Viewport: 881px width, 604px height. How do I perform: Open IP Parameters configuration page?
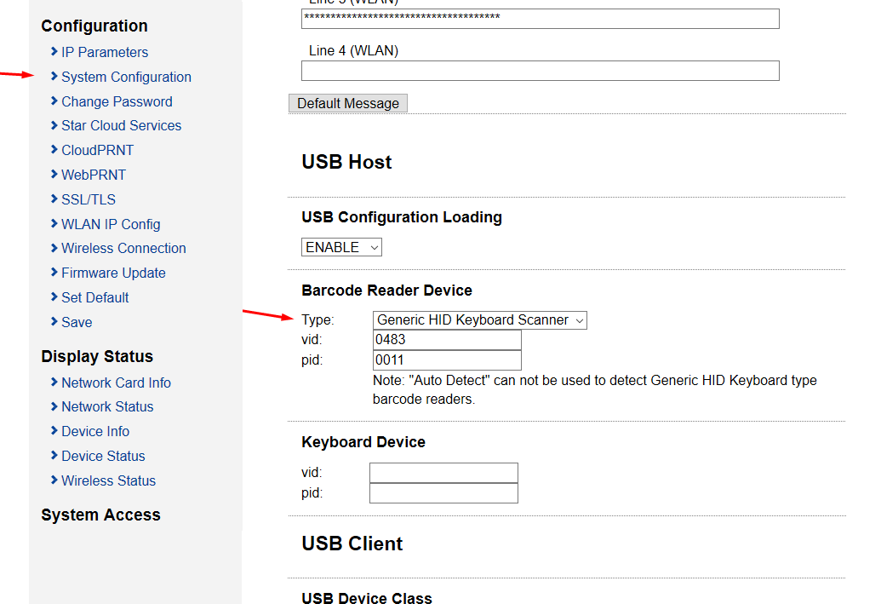pos(104,52)
